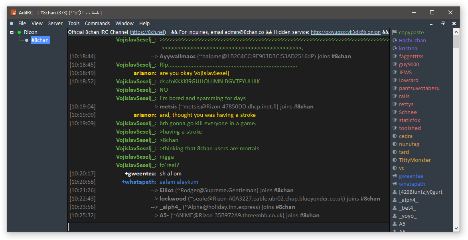This screenshot has width=468, height=240.
Task: Open the Commands menu
Action: [97, 23]
